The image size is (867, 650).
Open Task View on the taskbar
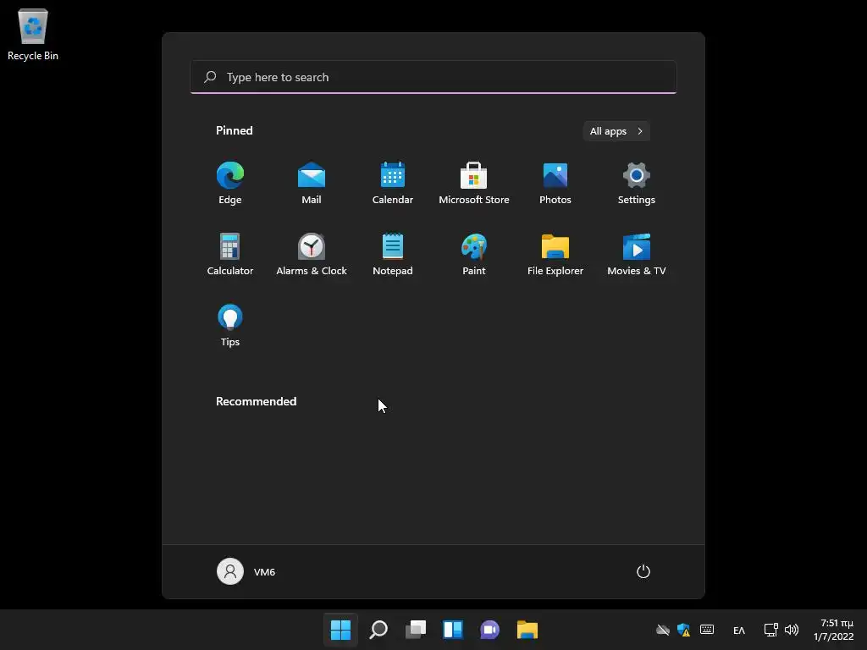tap(416, 630)
